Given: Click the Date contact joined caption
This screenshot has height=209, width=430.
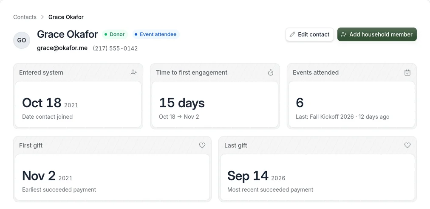Looking at the screenshot, I should 48,117.
